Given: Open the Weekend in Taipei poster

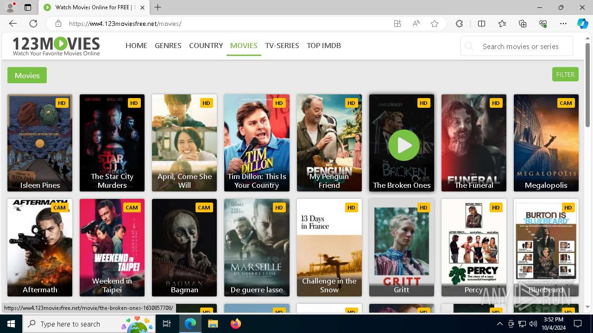Looking at the screenshot, I should pyautogui.click(x=112, y=247).
